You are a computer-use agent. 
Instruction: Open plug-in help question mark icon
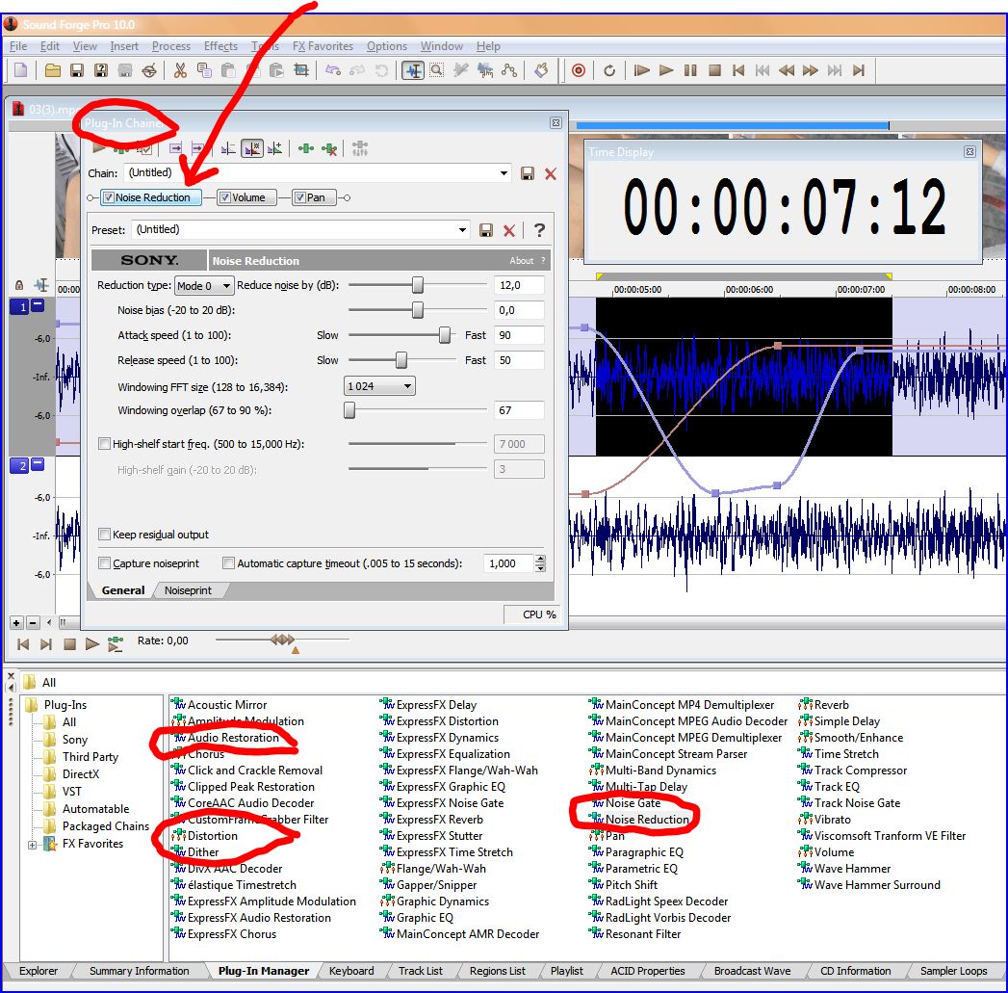(x=539, y=230)
